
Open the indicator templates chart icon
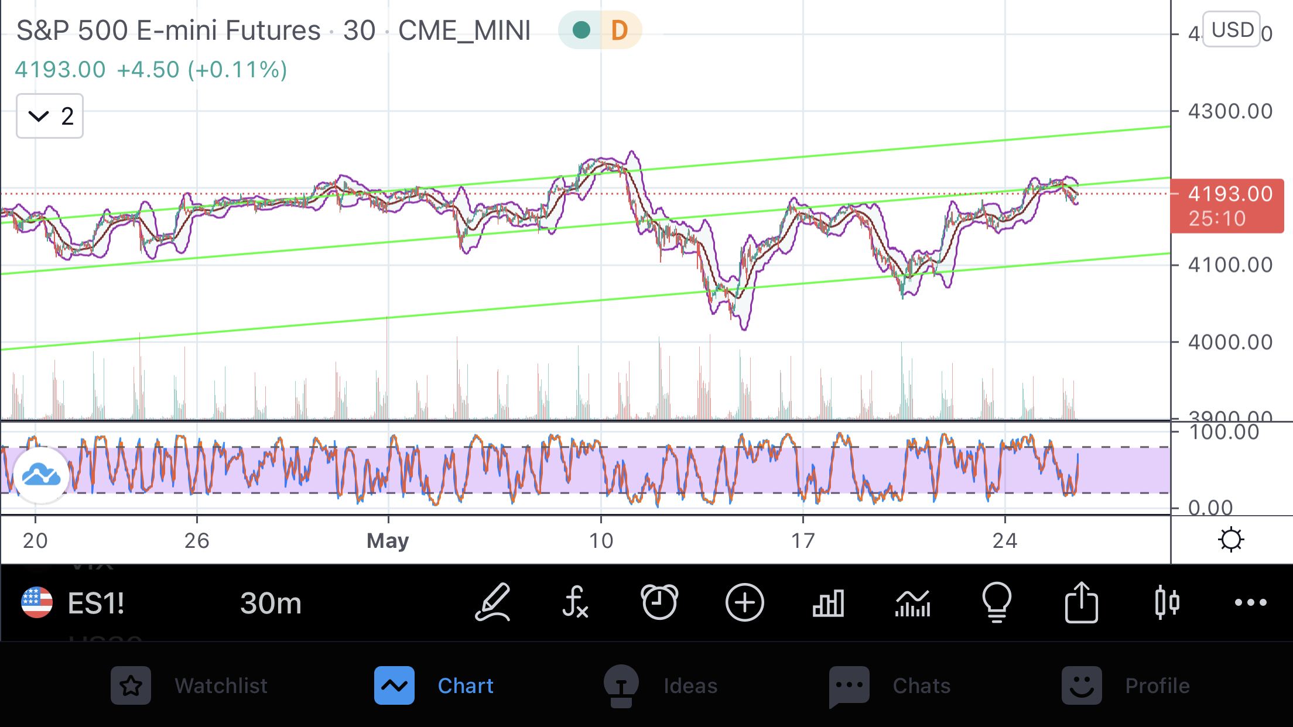[x=913, y=603]
